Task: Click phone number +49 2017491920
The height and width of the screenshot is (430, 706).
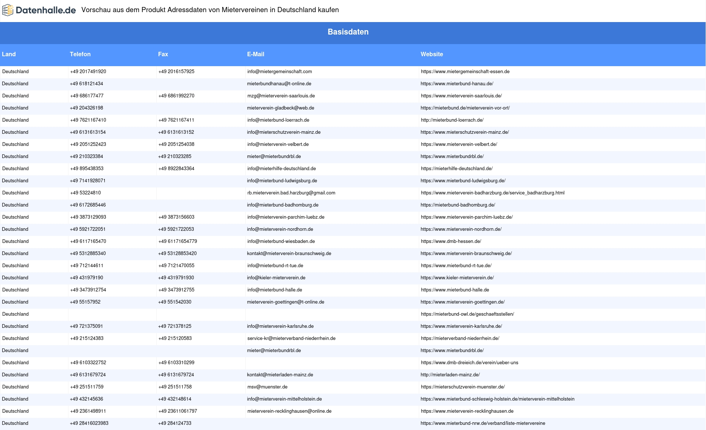Action: click(88, 72)
